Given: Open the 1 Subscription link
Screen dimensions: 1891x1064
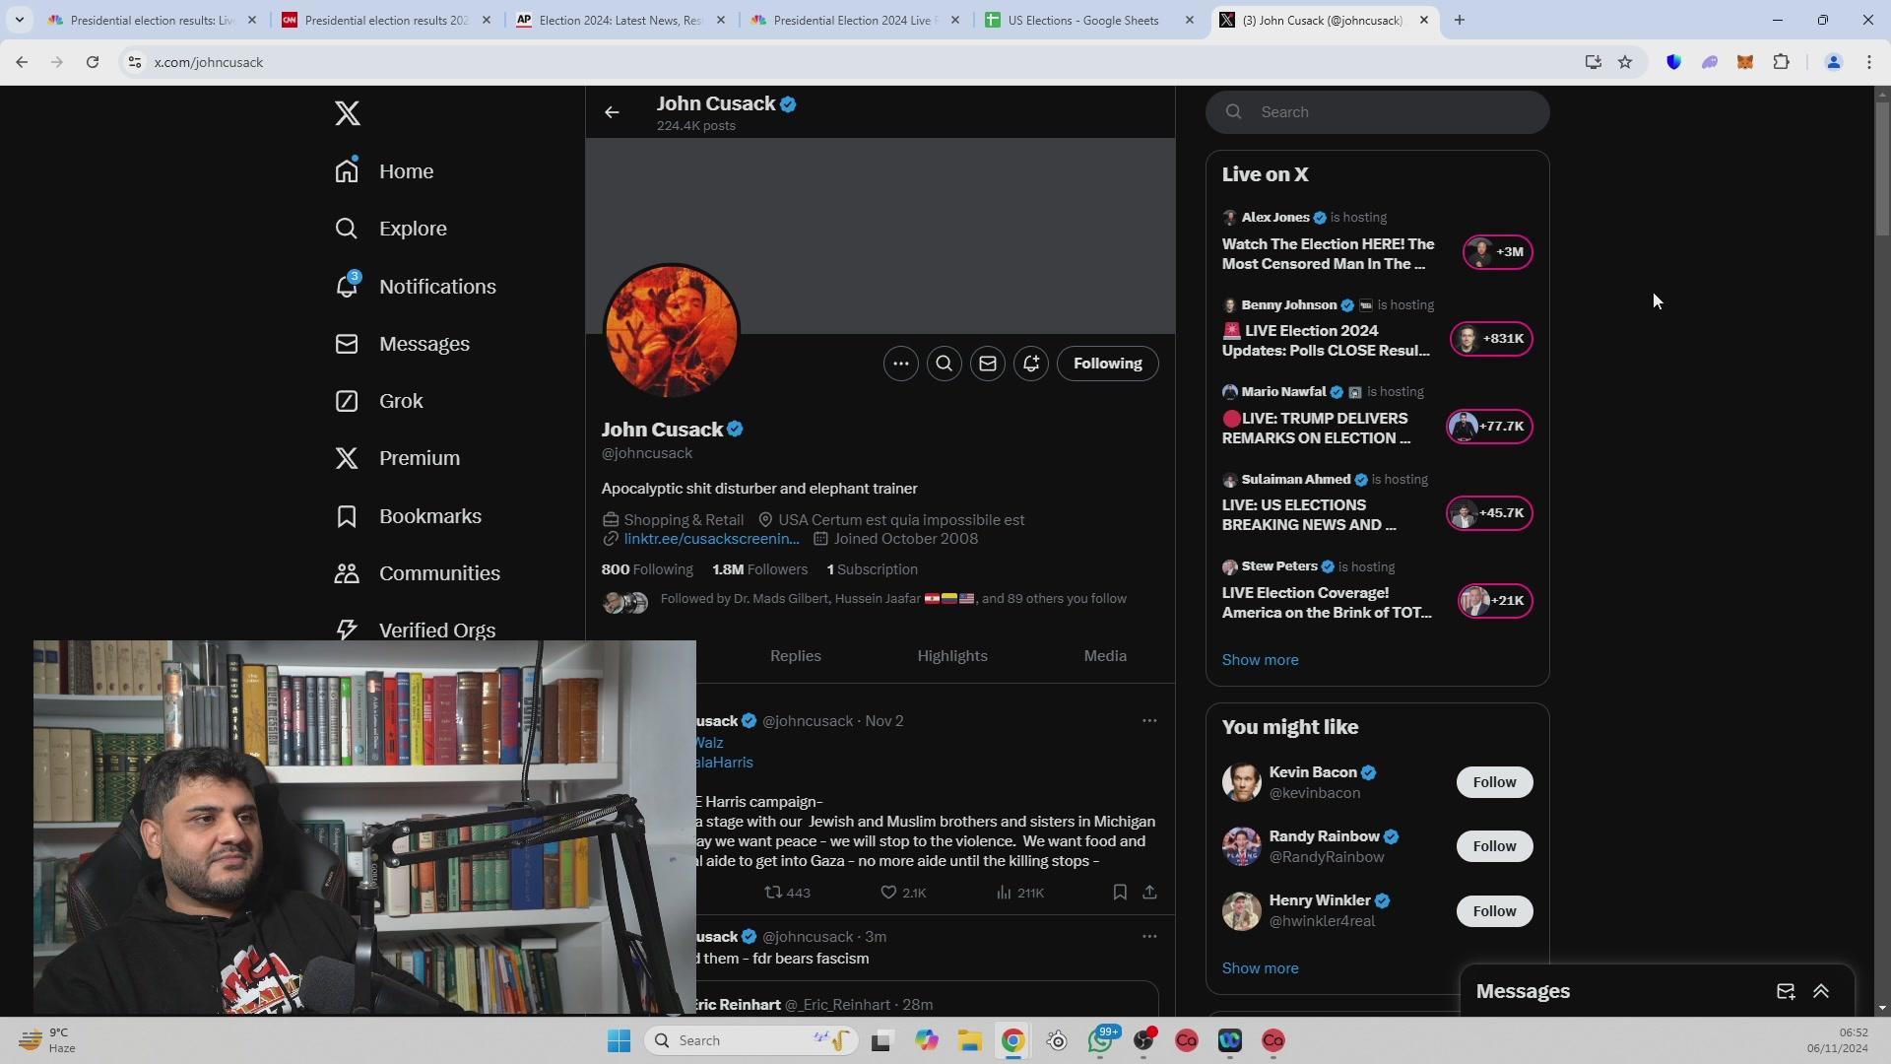Looking at the screenshot, I should 873,569.
